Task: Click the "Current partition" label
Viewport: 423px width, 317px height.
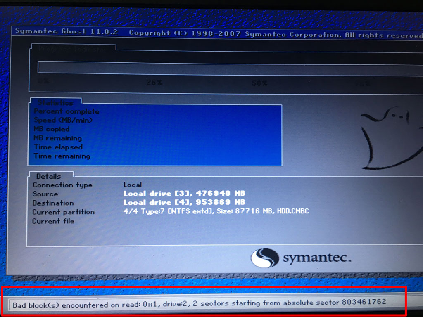Action: (63, 212)
